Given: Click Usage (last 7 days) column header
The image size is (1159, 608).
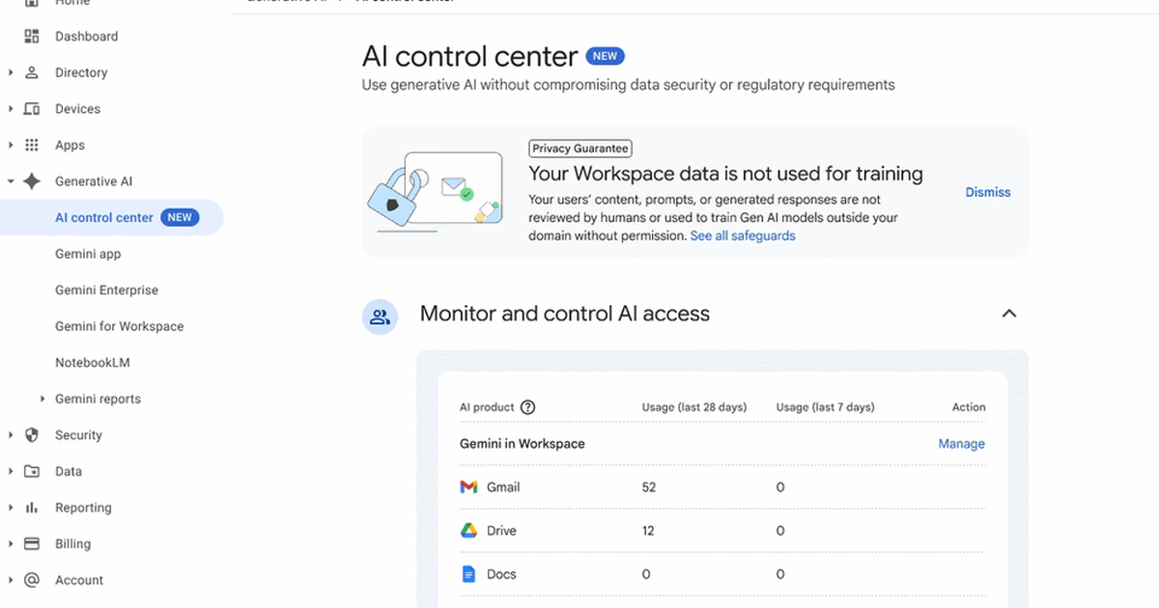Looking at the screenshot, I should (x=826, y=407).
